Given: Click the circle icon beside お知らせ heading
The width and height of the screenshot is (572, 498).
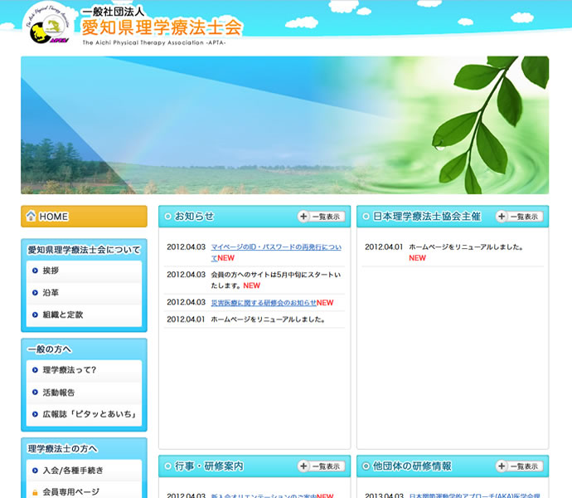Looking at the screenshot, I should coord(167,217).
